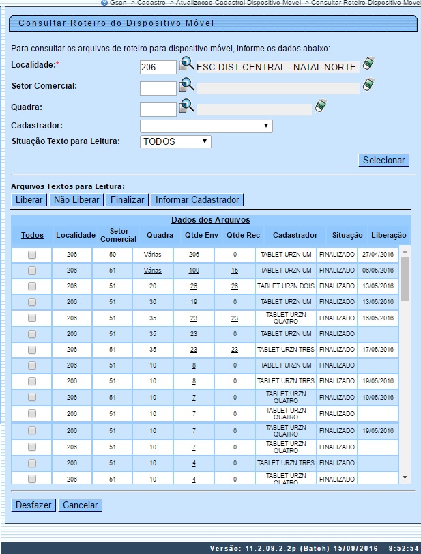Tick the checkbox for row with Quadra 20
Viewport: 421px width, 554px height.
tap(32, 286)
